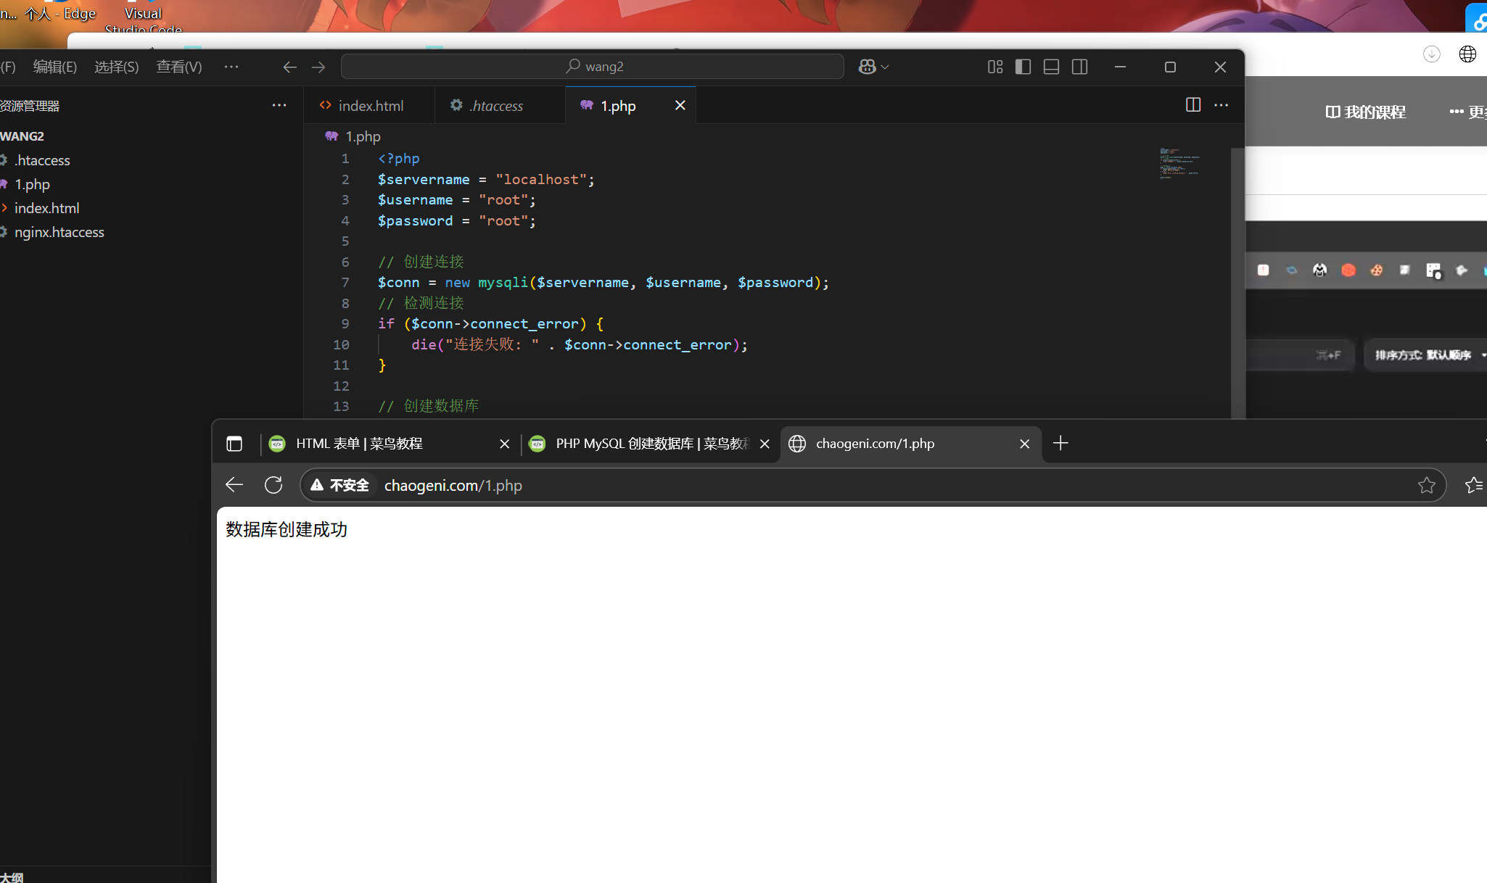
Task: Open the 查看(V) menu
Action: click(x=178, y=67)
